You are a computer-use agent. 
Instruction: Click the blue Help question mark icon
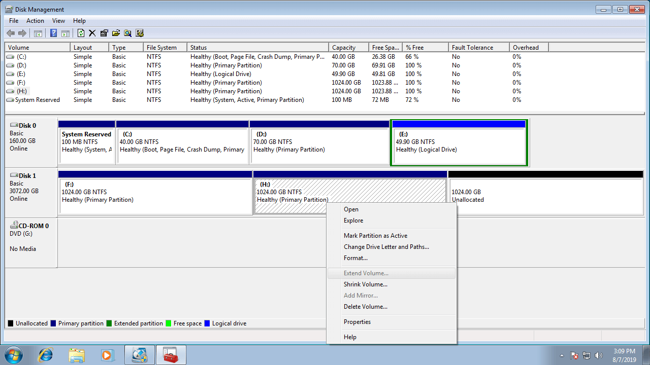(53, 33)
